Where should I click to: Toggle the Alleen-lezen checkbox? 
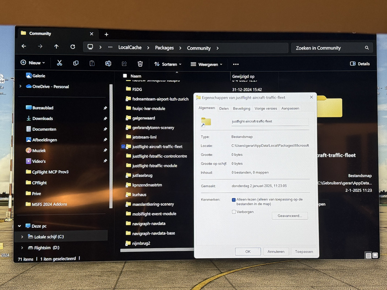pos(234,200)
